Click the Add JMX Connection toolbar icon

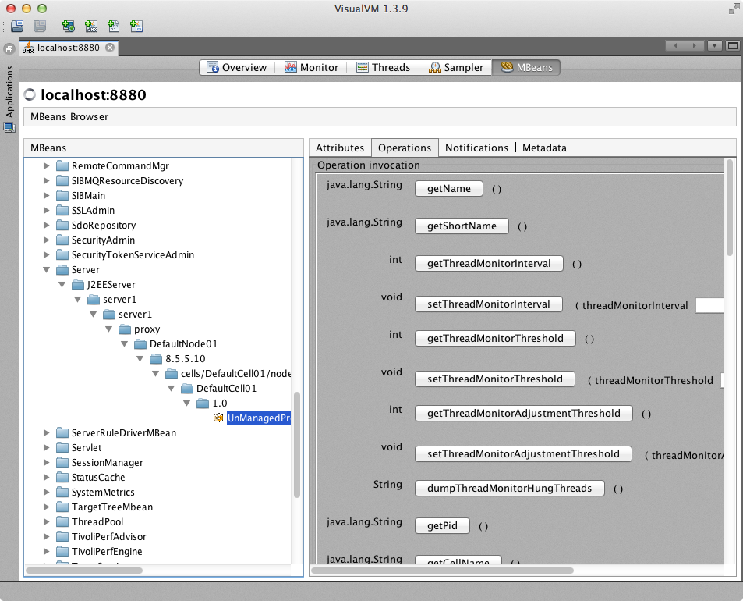91,26
